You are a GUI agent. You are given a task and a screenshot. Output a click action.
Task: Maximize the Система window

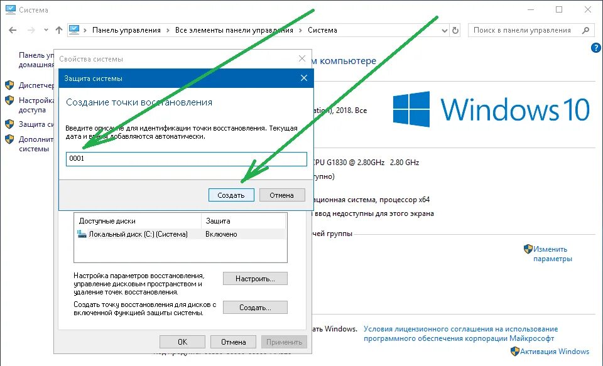tap(559, 9)
